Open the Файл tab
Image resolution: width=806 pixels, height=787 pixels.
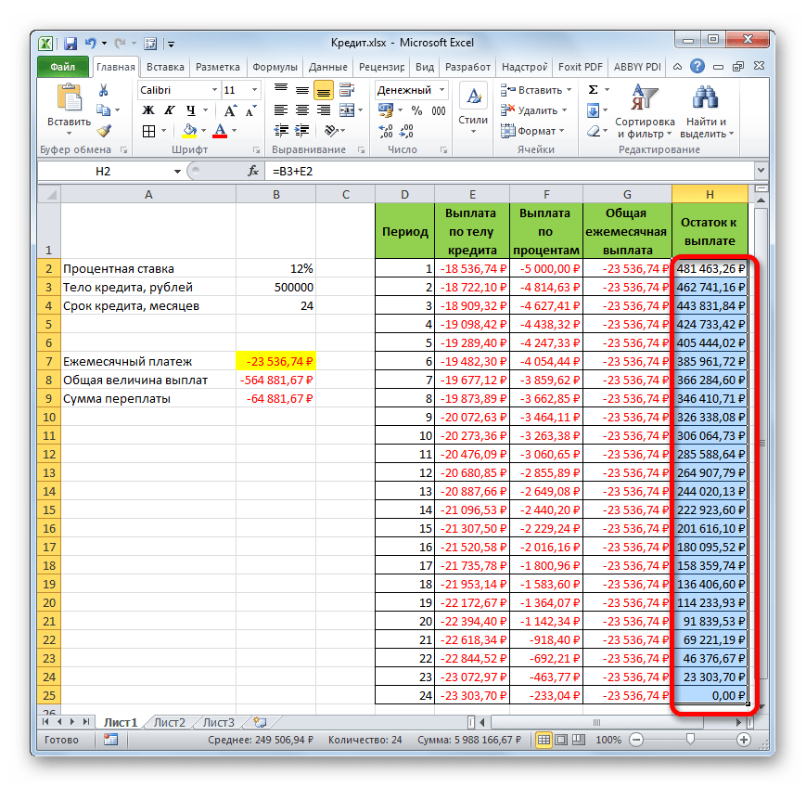[63, 67]
